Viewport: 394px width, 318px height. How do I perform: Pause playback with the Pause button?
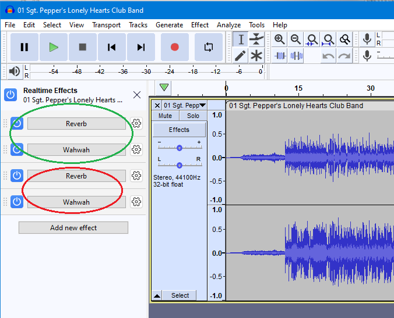click(24, 47)
